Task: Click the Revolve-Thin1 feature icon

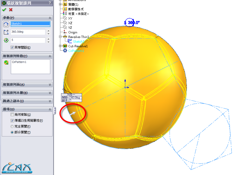Action: point(65,37)
